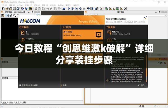Open the 助手(A) menu
This screenshot has height=108, width=168.
(61, 5)
